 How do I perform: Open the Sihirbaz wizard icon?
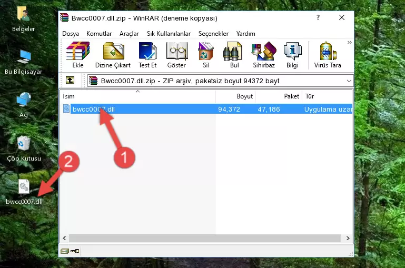click(264, 55)
